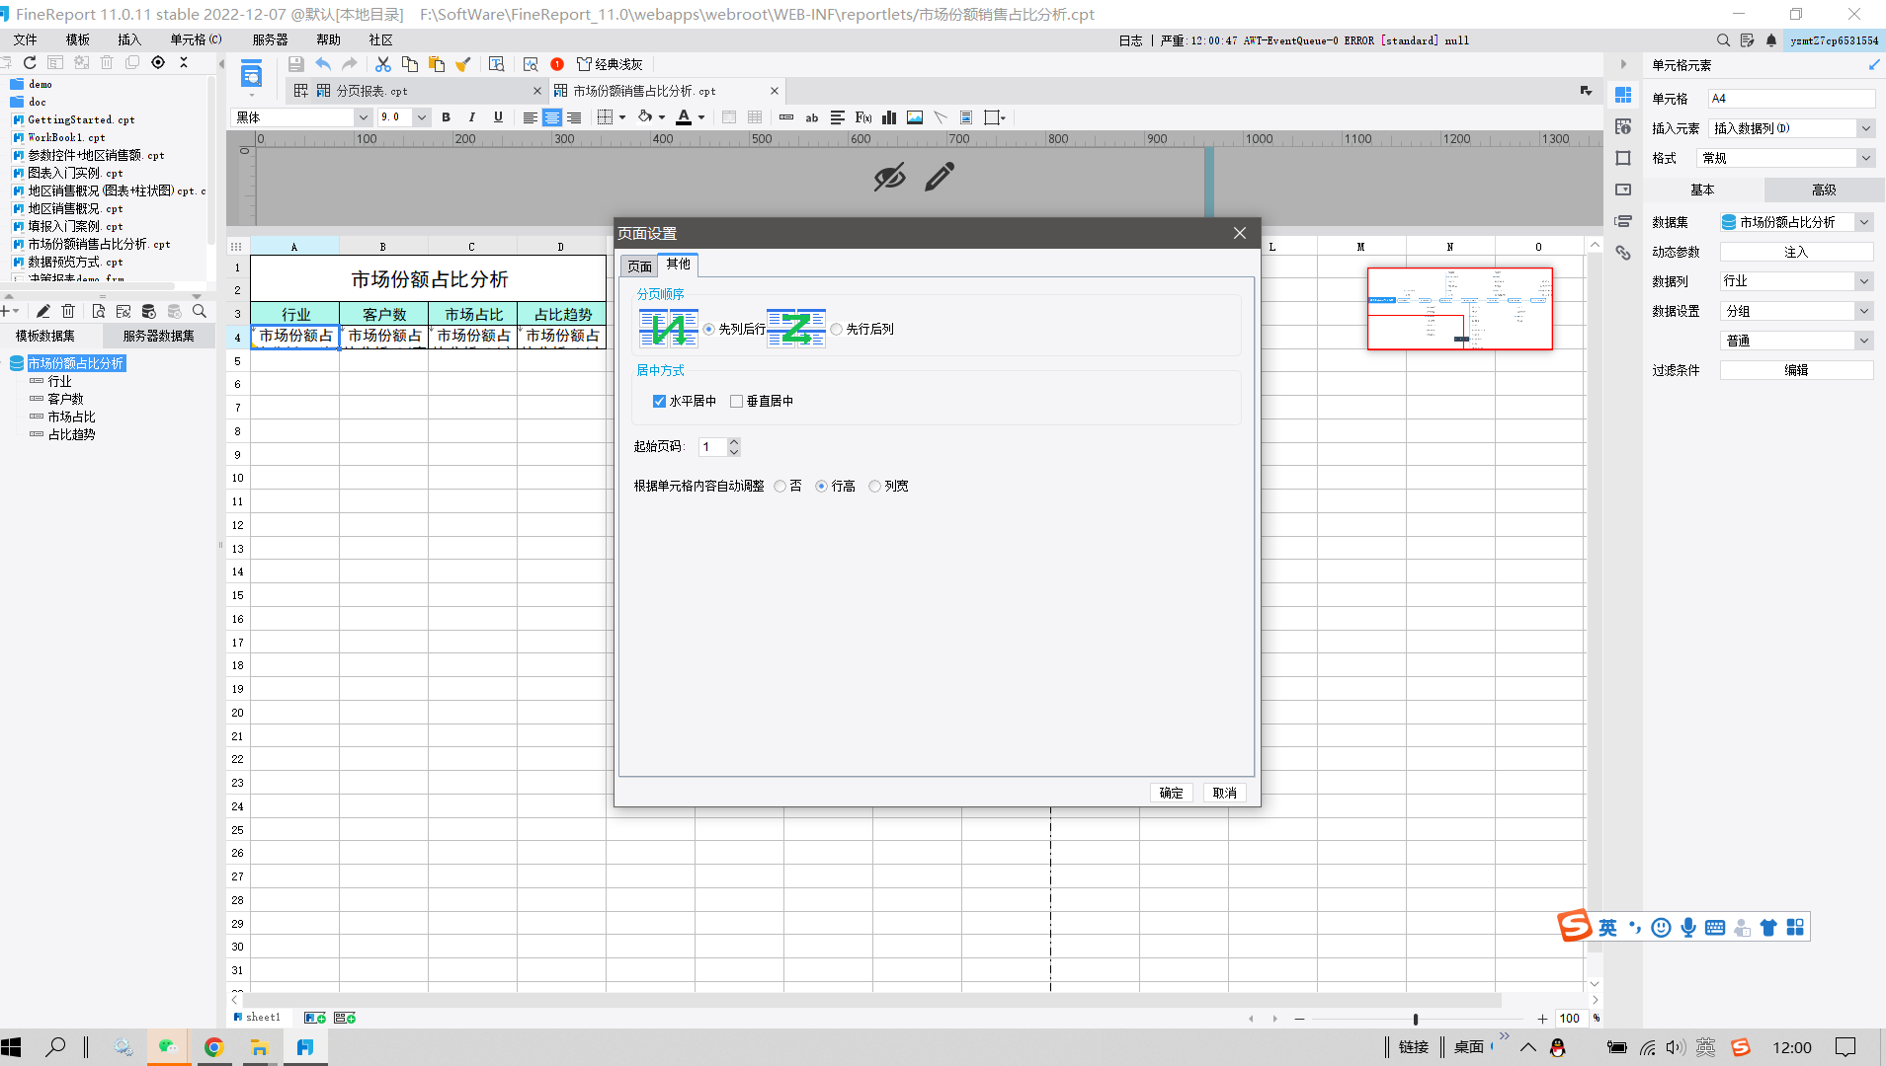Click the bold B formatting icon
The width and height of the screenshot is (1886, 1066).
(447, 117)
